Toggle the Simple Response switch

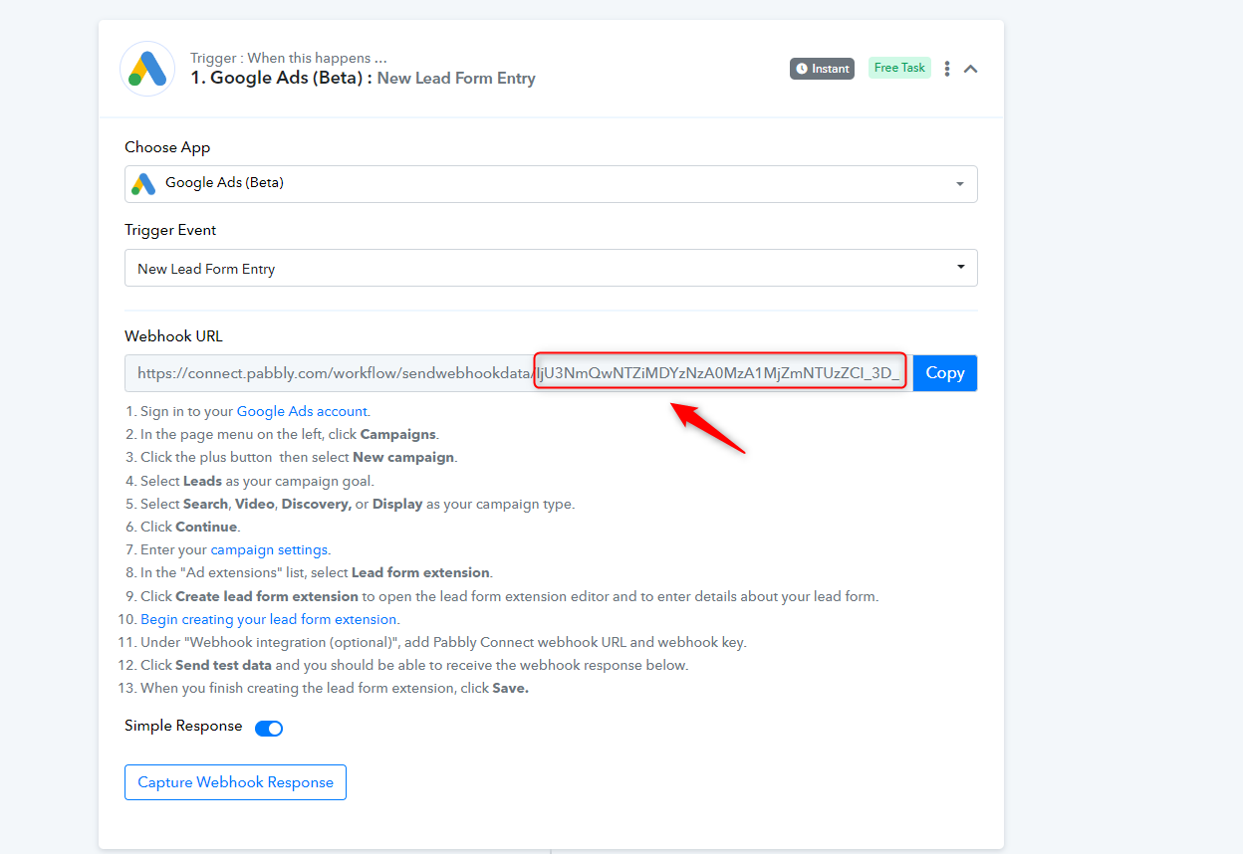pos(269,729)
